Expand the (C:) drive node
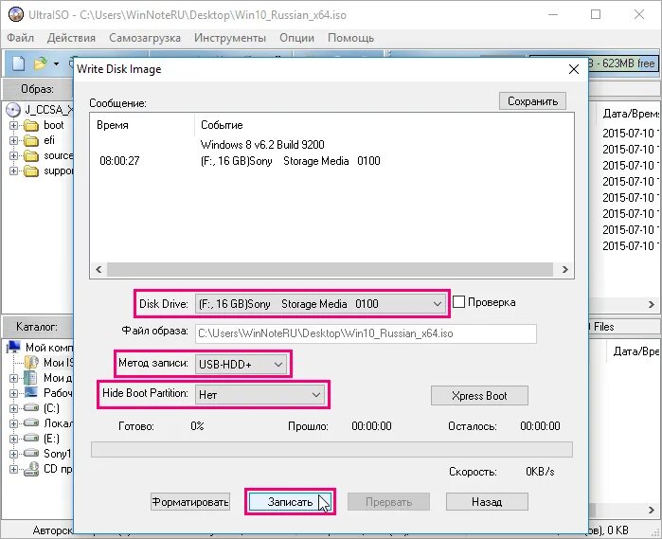 pyautogui.click(x=13, y=408)
